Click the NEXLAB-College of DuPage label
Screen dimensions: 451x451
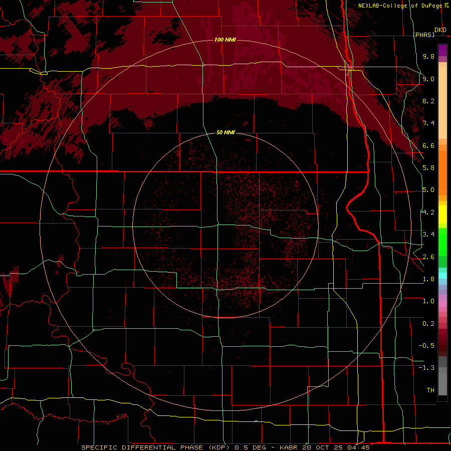[x=400, y=6]
